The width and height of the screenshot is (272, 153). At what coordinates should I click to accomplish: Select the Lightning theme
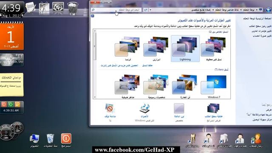pos(185,48)
